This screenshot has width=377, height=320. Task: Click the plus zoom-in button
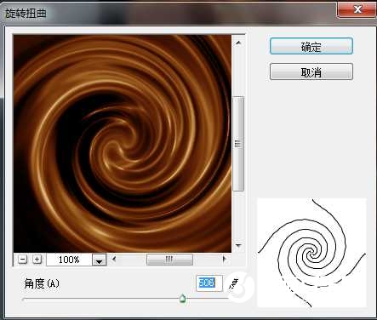point(37,260)
